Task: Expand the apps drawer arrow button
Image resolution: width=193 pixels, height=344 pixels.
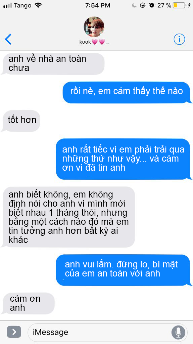Action: click(x=14, y=332)
